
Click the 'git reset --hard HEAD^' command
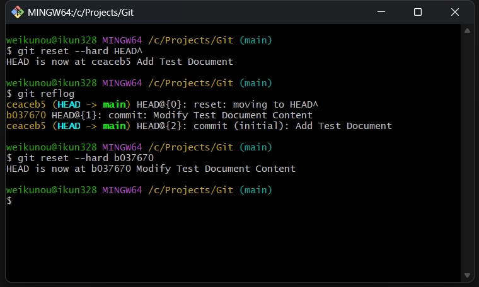(80, 51)
